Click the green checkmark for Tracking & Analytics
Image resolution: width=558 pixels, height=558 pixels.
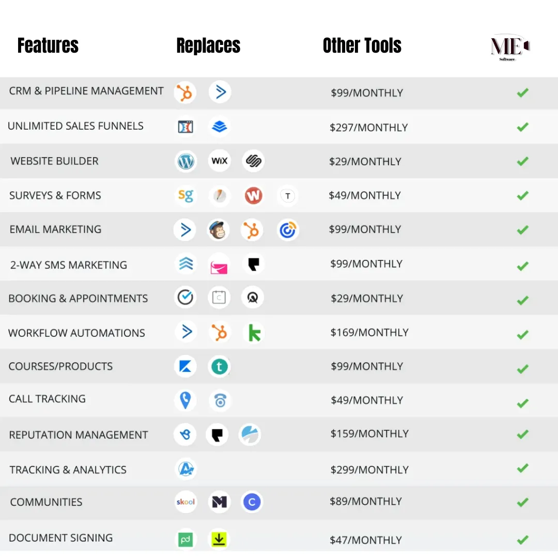pyautogui.click(x=522, y=468)
